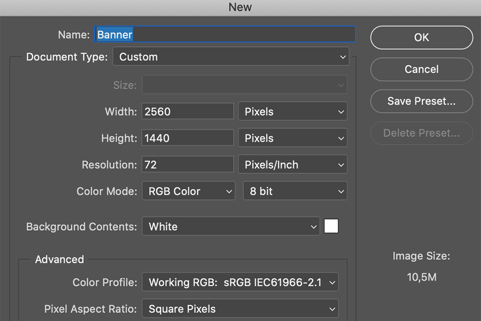Click the OK button
The image size is (481, 321).
421,38
